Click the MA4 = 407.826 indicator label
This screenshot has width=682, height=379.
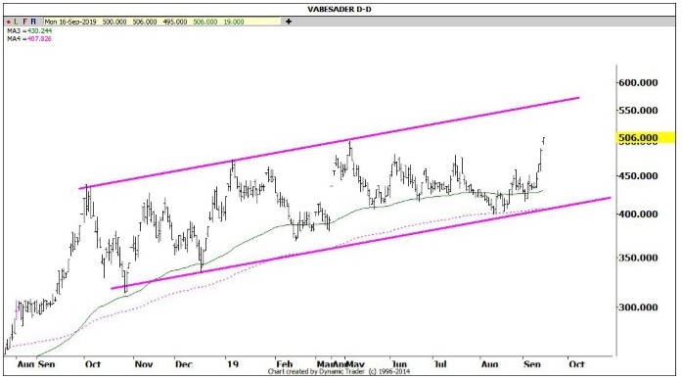pyautogui.click(x=29, y=39)
